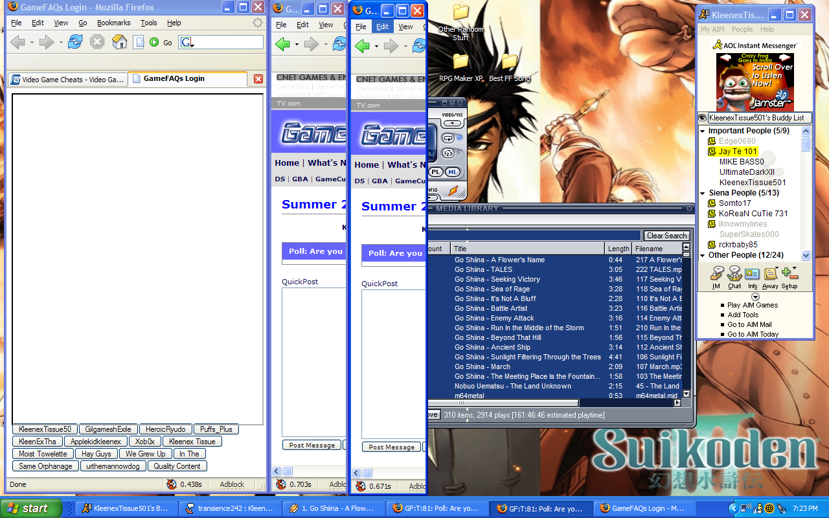Toggle the Winamp ML media library button

[x=453, y=172]
